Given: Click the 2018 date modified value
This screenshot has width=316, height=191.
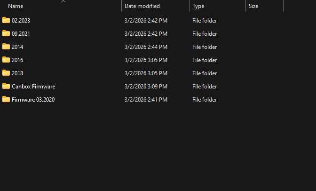Looking at the screenshot, I should pyautogui.click(x=146, y=73).
